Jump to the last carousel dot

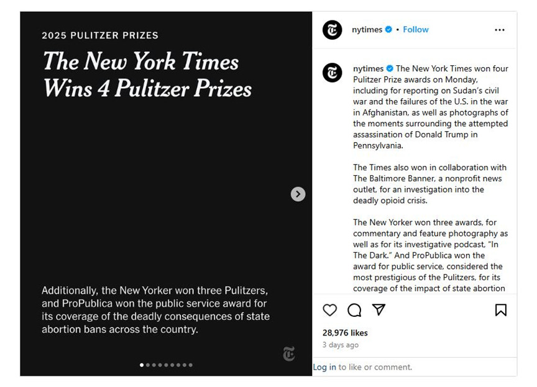pos(190,365)
